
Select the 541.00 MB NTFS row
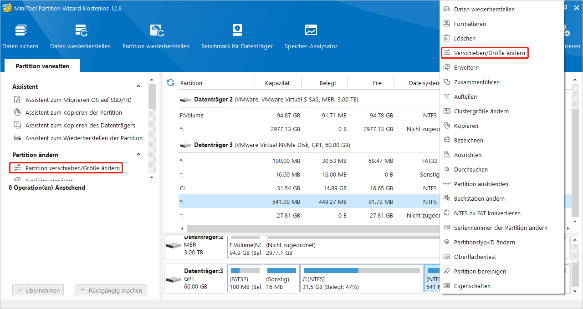(x=309, y=202)
